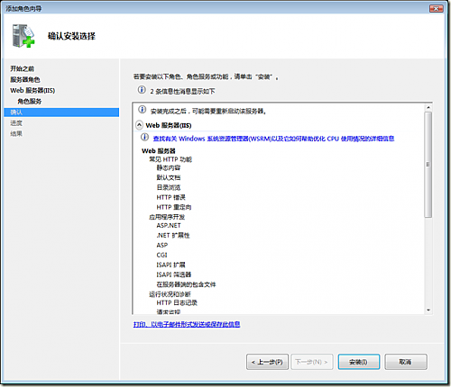
Task: Click the info icon beside the restart warning
Action: (142, 110)
